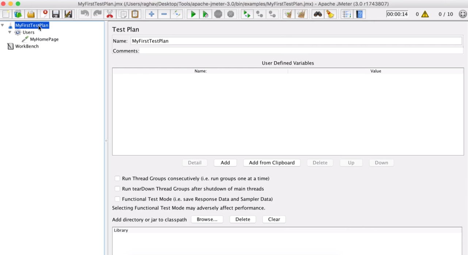The width and height of the screenshot is (468, 255).
Task: Expand all tree nodes with plus icon
Action: [152, 14]
